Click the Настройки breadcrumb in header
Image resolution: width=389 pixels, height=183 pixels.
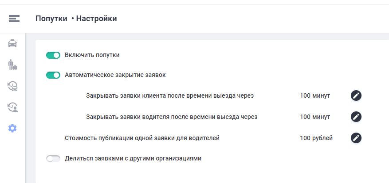pyautogui.click(x=96, y=19)
